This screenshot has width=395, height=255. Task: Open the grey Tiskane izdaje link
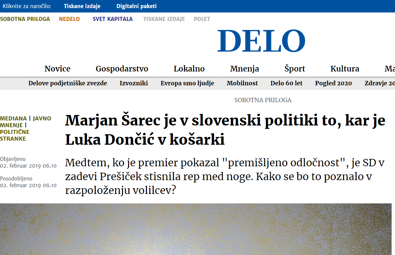tap(164, 19)
